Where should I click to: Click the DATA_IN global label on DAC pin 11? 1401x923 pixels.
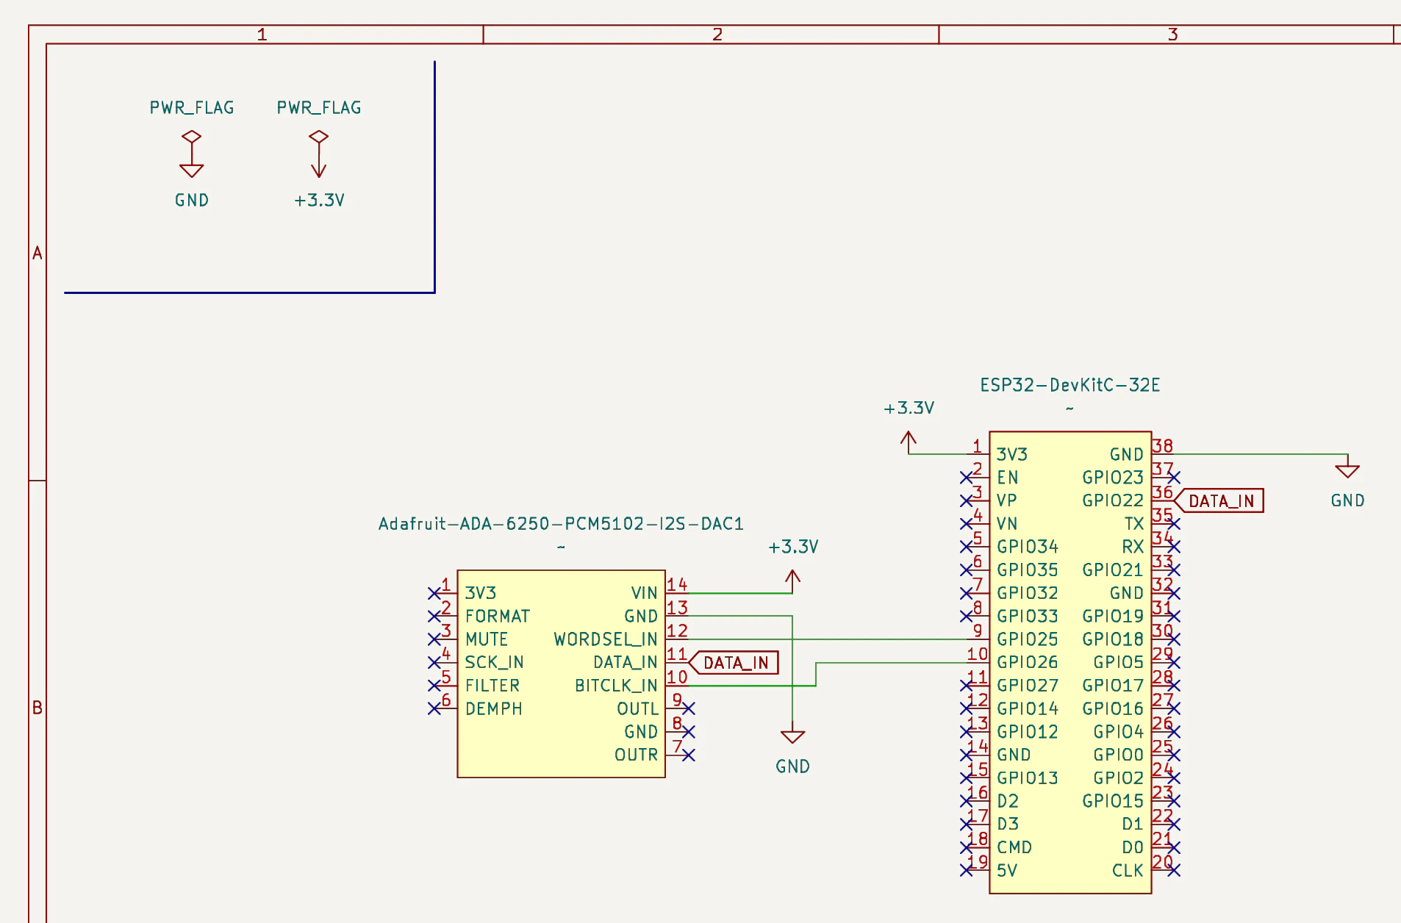734,663
